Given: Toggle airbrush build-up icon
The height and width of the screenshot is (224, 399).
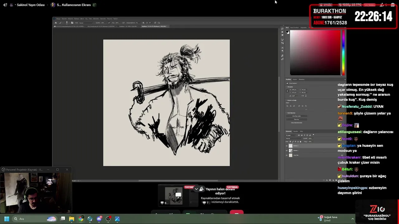Looking at the screenshot, I should click(123, 23).
